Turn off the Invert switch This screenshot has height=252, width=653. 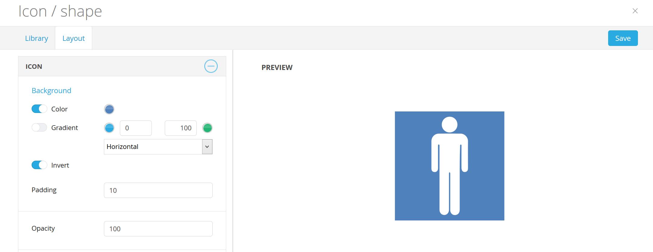tap(39, 165)
